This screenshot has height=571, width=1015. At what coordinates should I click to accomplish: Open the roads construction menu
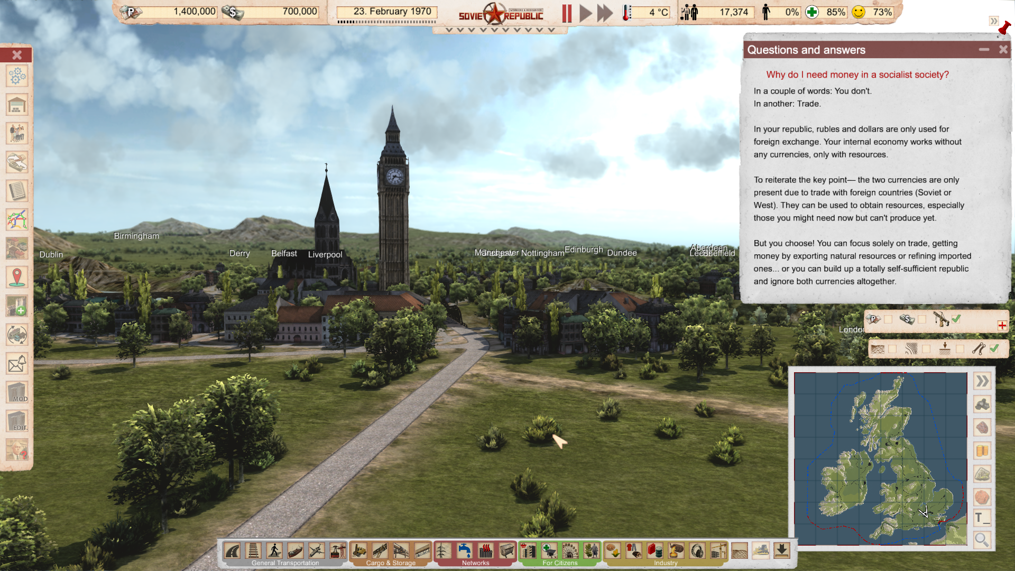tap(232, 551)
